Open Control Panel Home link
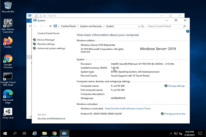Viewport: 206px width, 137px height. pyautogui.click(x=48, y=33)
